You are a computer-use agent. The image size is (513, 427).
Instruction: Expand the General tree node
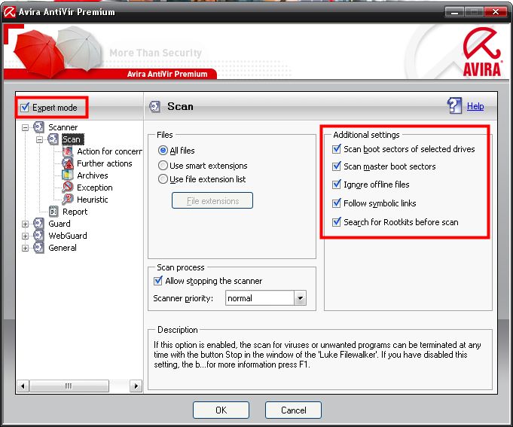pyautogui.click(x=26, y=248)
